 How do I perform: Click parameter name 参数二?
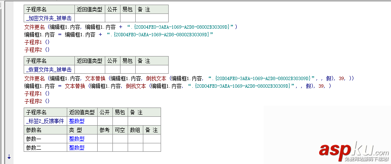coord(34,148)
